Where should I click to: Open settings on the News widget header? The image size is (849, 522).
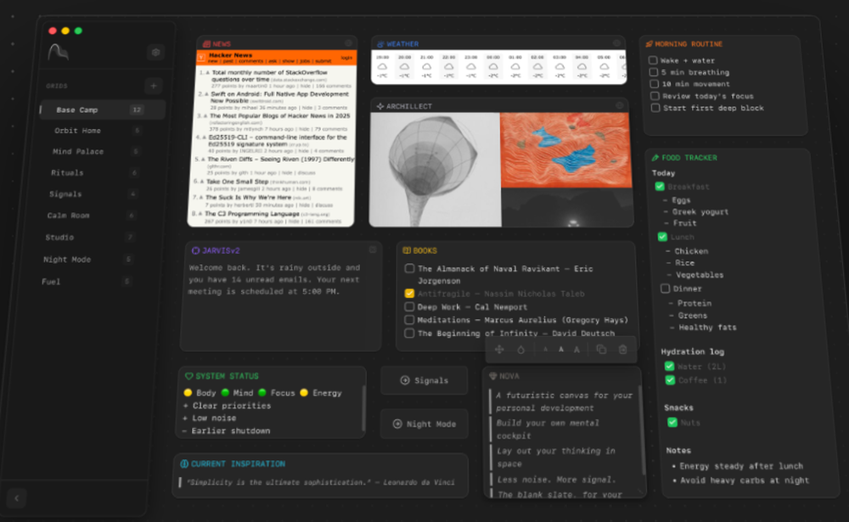[348, 42]
